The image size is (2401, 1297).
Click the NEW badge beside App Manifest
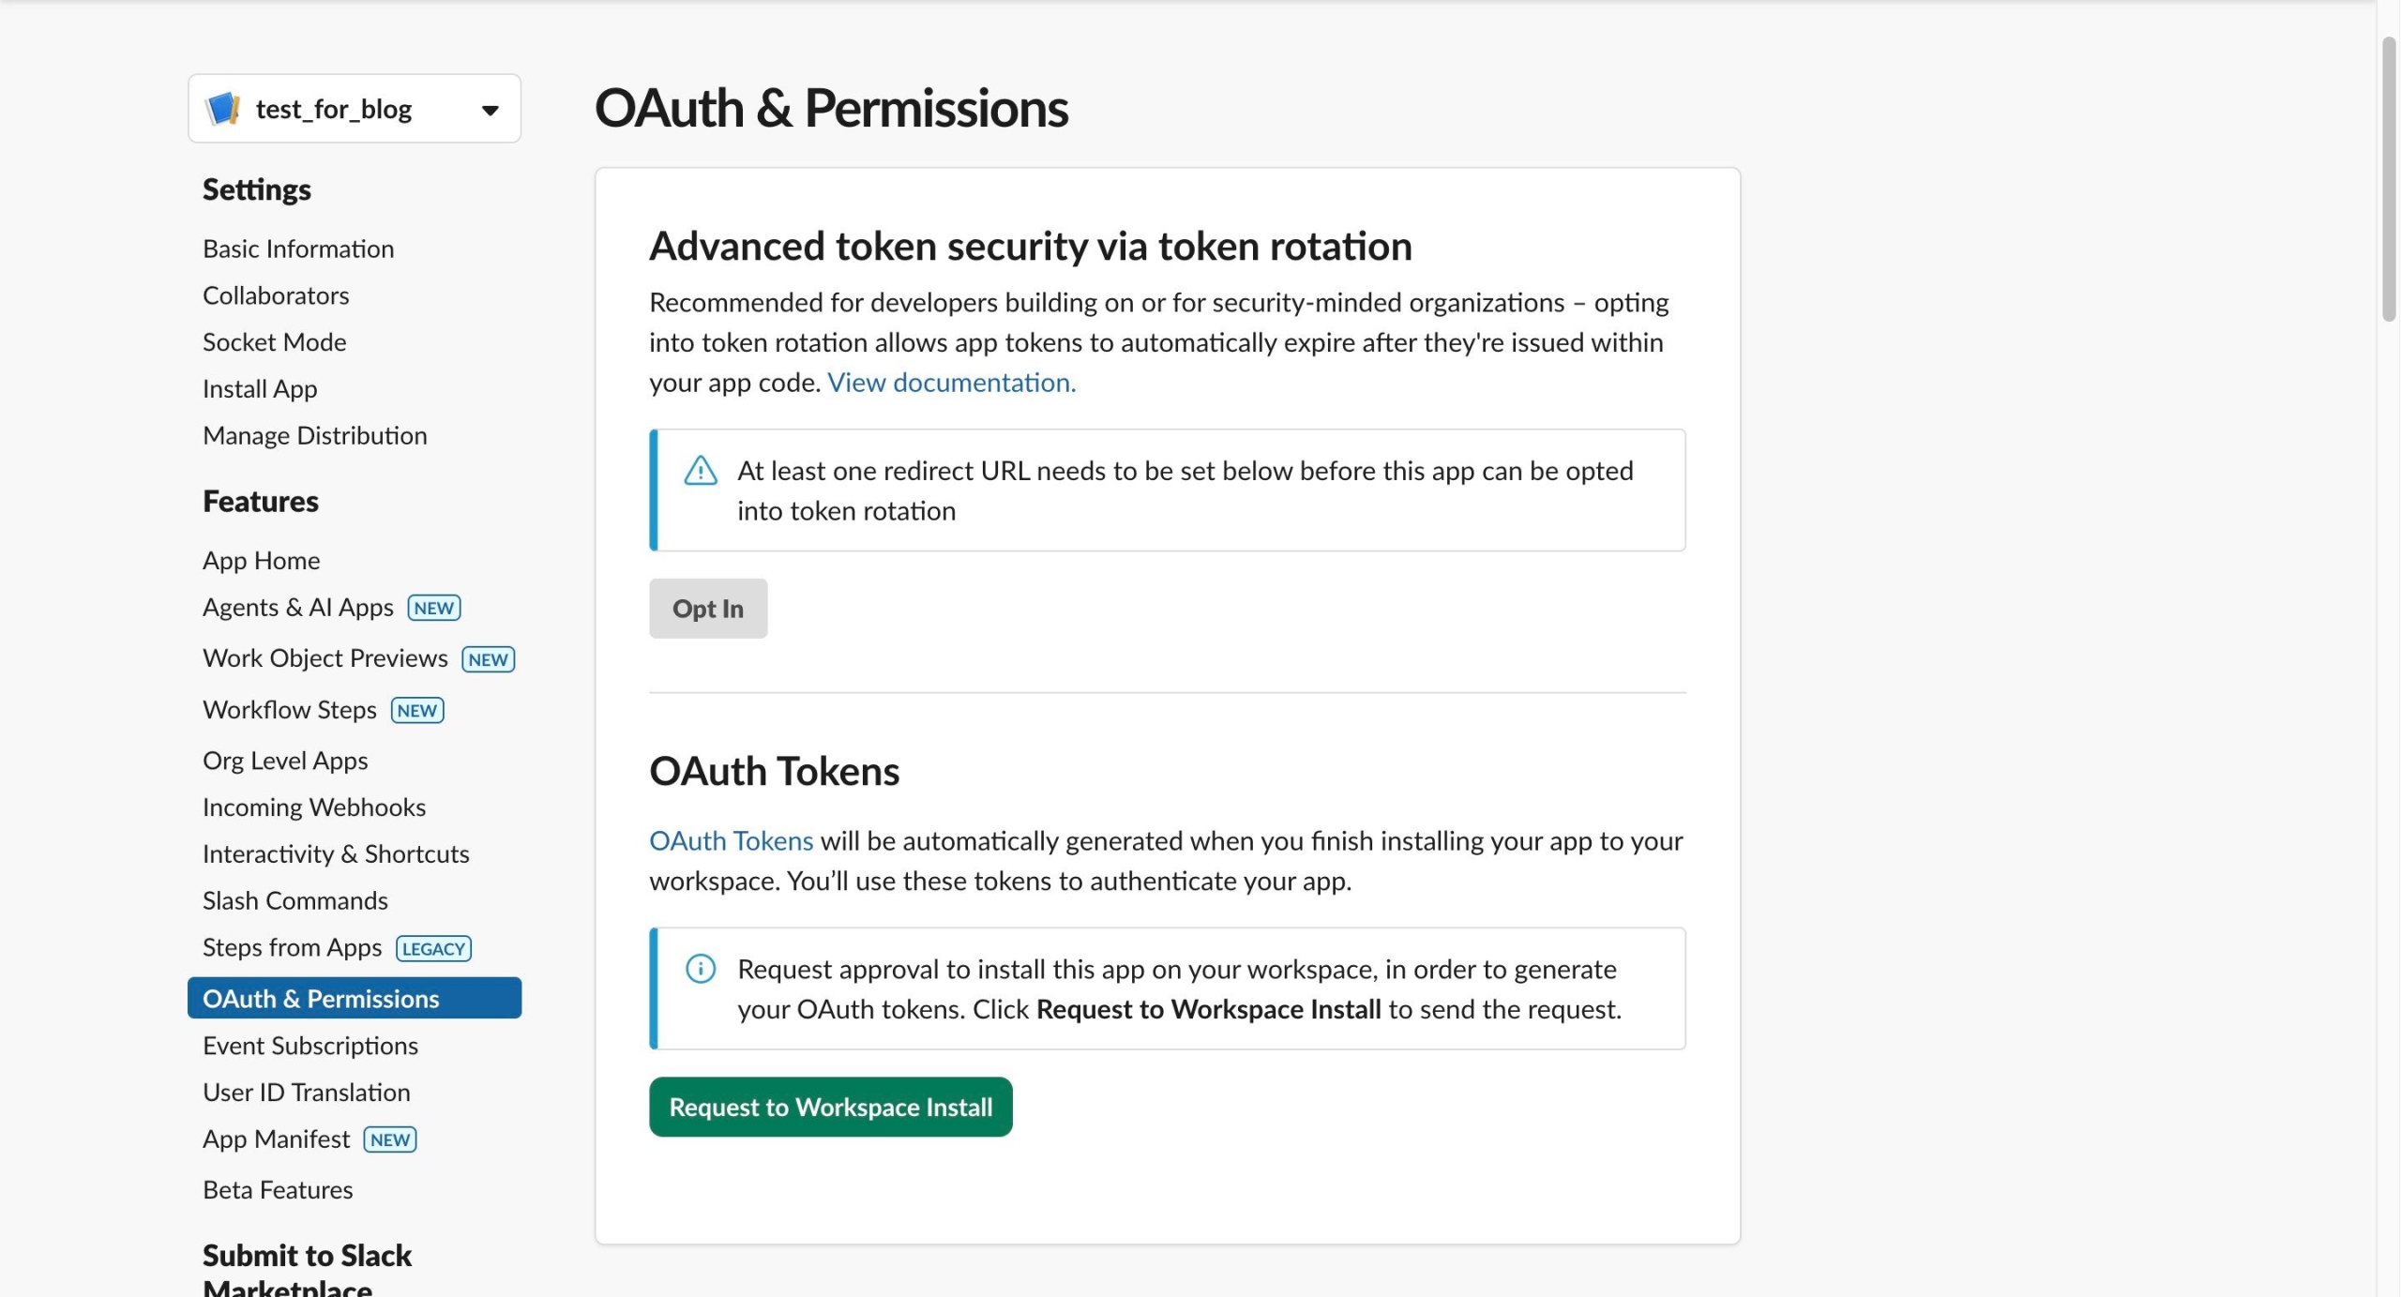pos(390,1139)
